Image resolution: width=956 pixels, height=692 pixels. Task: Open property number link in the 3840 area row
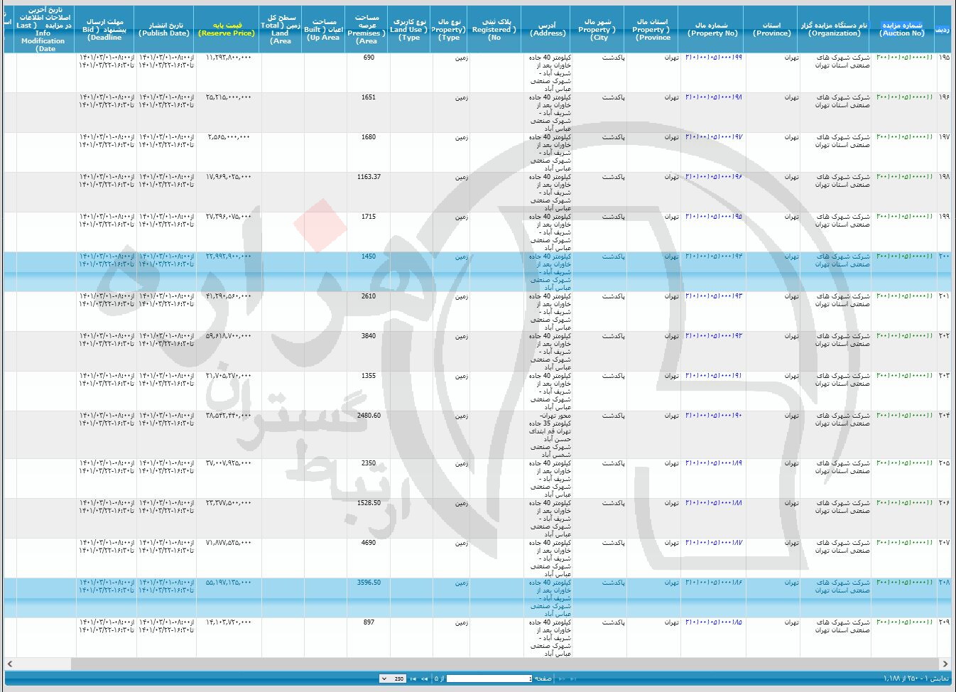(x=714, y=335)
